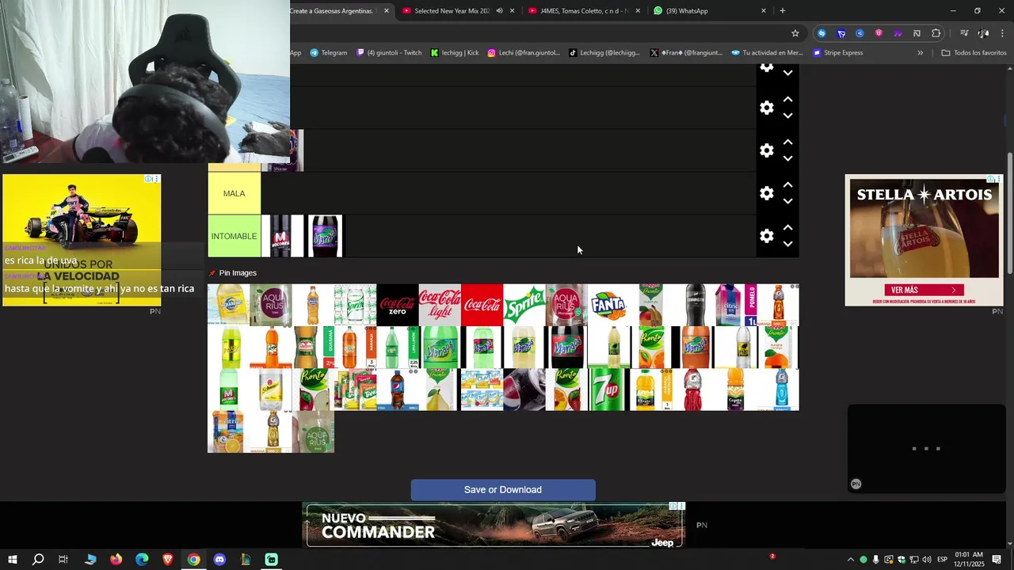Launch Microsoft Edge from the taskbar
1014x570 pixels.
(142, 560)
